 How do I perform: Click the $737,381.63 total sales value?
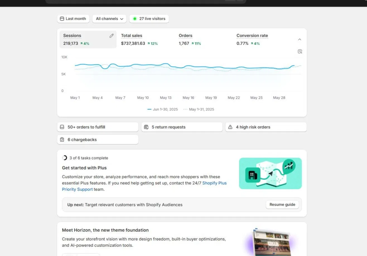133,43
